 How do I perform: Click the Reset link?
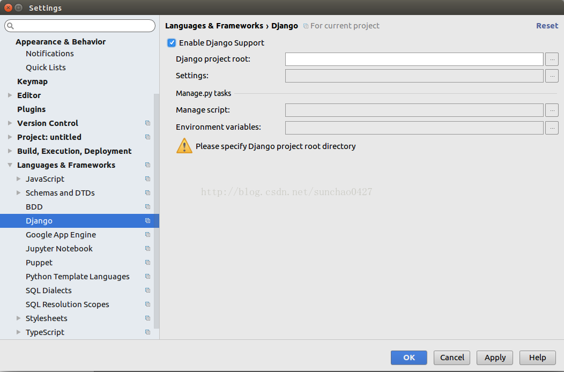click(547, 26)
